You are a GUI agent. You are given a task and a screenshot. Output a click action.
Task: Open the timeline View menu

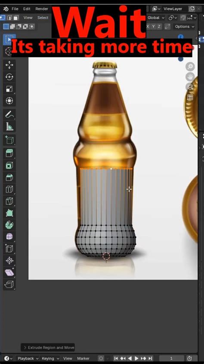coord(68,358)
